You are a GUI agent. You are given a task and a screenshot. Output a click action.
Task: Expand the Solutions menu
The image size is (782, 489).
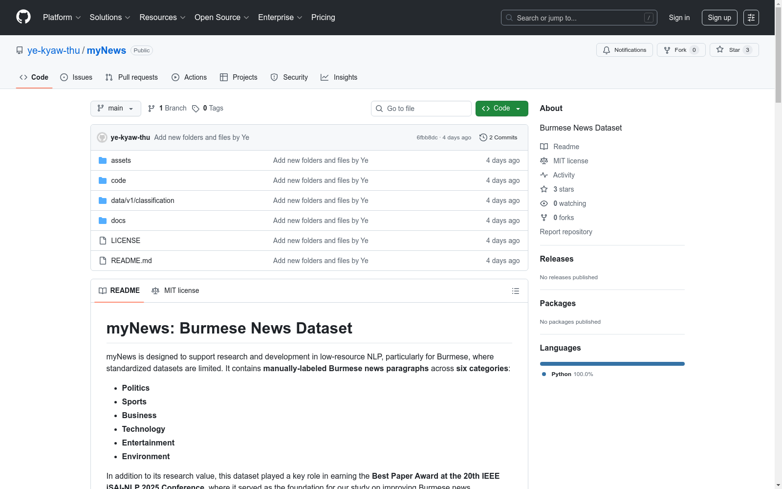[110, 18]
